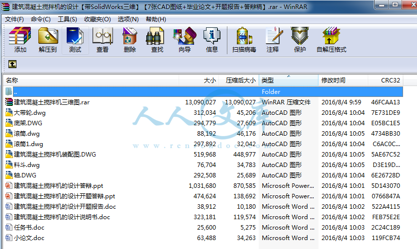
Task: Click the 解压到 (Extract To) toolbar icon
Action: pos(48,35)
